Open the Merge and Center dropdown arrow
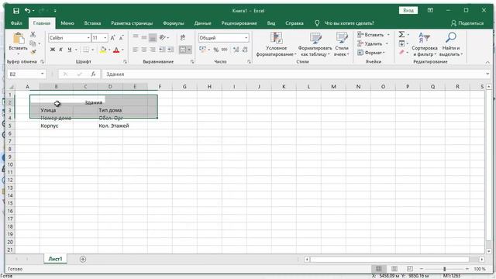The height and width of the screenshot is (279, 496). [189, 50]
